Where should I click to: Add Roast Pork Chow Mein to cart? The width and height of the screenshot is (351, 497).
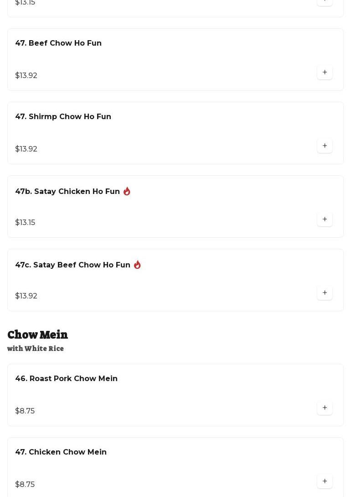click(325, 408)
